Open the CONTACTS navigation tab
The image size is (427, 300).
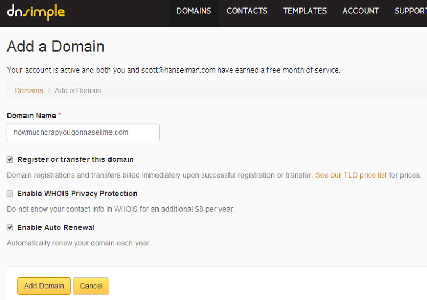(x=247, y=11)
